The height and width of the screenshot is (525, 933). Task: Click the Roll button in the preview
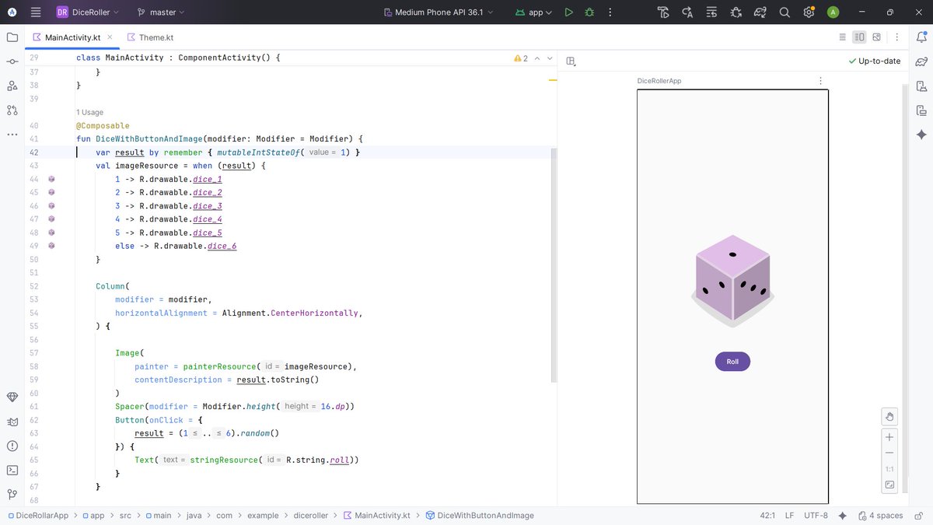(732, 361)
